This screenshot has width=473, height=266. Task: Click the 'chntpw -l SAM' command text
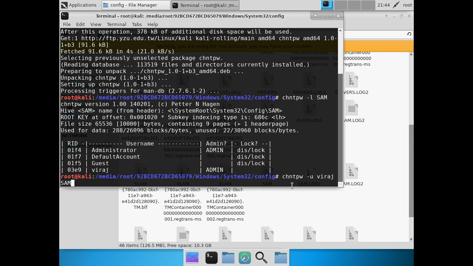pyautogui.click(x=304, y=97)
